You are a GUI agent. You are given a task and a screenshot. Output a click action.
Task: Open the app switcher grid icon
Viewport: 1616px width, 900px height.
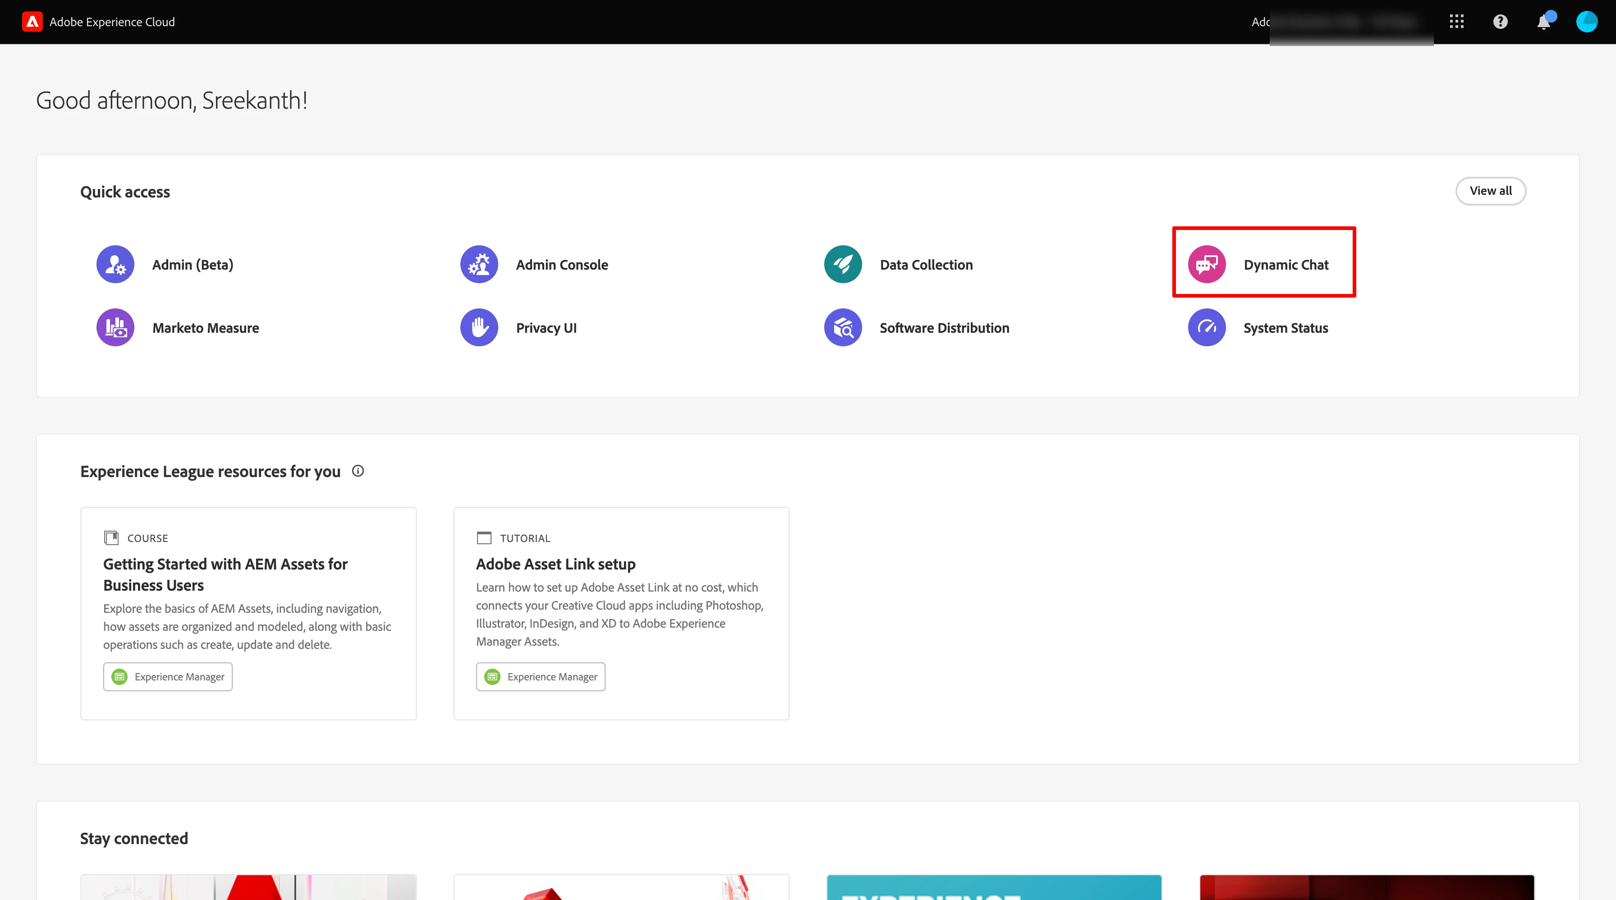1457,22
